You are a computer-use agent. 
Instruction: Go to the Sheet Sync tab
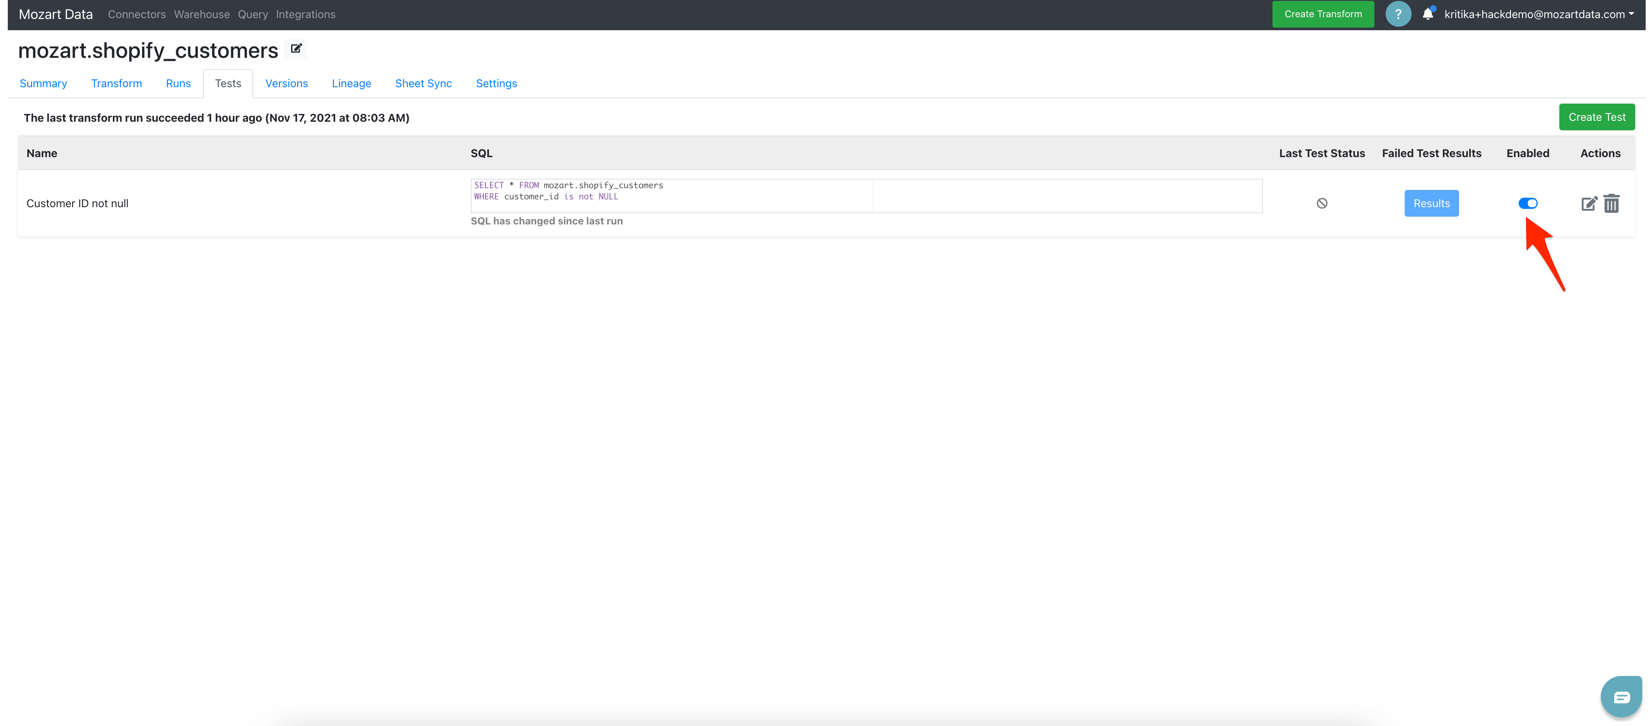click(423, 83)
